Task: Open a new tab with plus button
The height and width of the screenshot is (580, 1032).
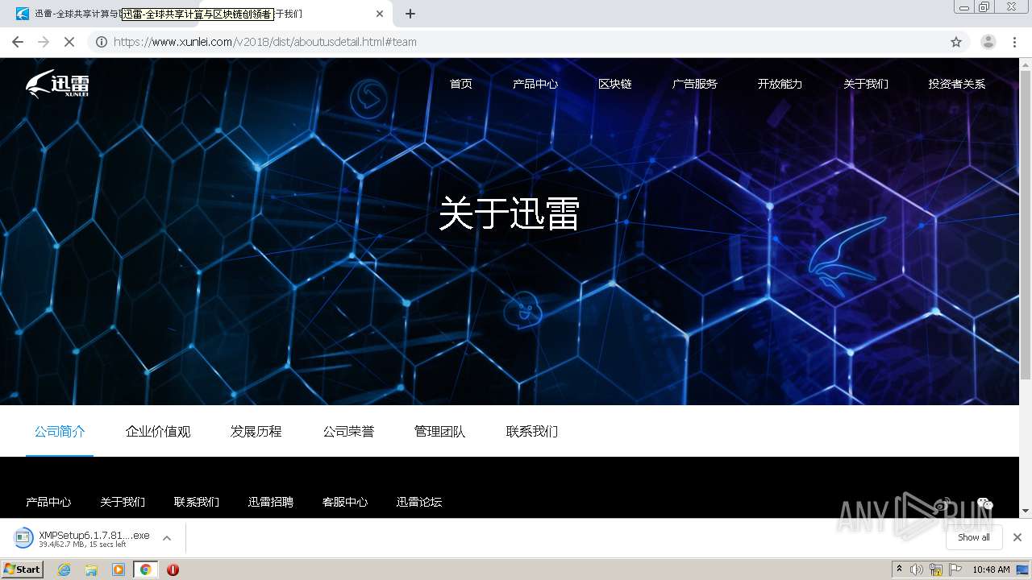Action: coord(410,14)
